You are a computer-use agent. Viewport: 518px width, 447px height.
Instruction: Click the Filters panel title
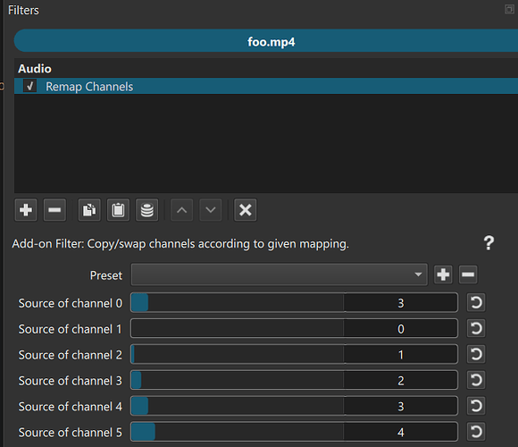pyautogui.click(x=23, y=10)
